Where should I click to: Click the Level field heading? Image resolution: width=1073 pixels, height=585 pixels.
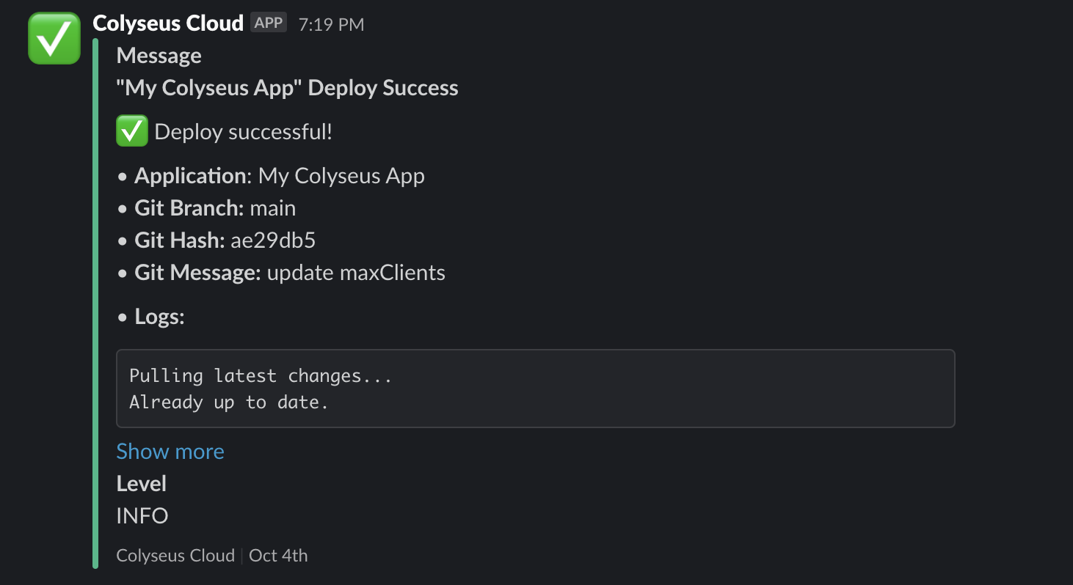[142, 484]
